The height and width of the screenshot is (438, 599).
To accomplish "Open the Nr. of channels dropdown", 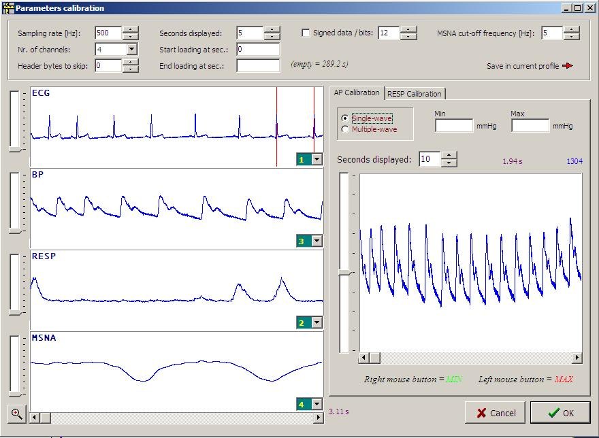I will pyautogui.click(x=131, y=49).
